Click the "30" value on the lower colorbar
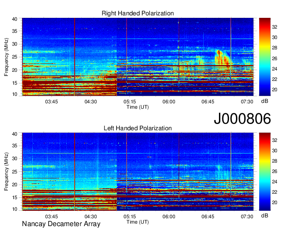The image size is (282, 229). pos(275,151)
